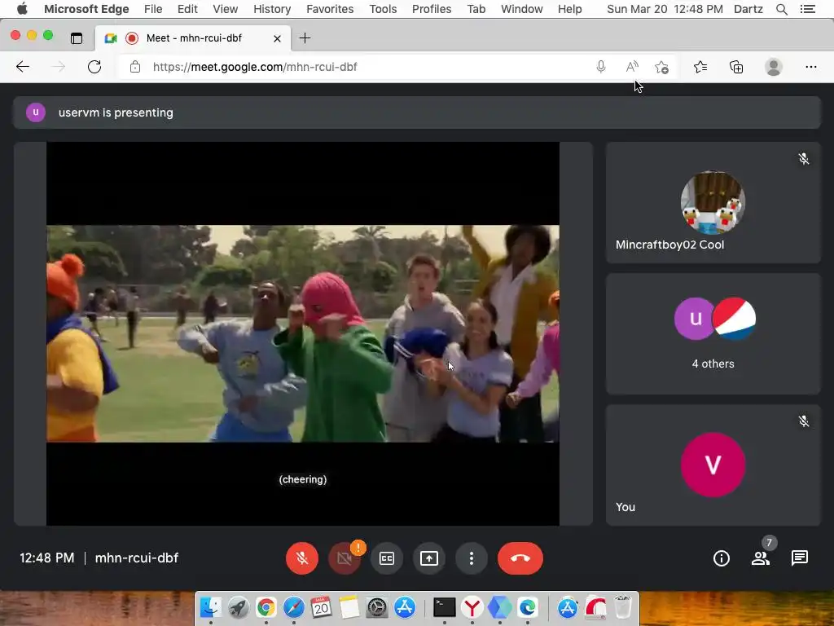The width and height of the screenshot is (834, 626).
Task: Reload the Meet page
Action: coord(94,67)
